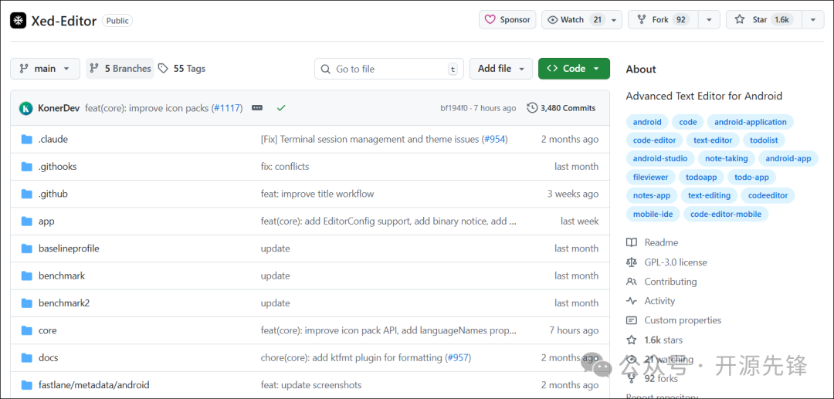Open the docs folder
Screen dimensions: 834x399
point(49,357)
